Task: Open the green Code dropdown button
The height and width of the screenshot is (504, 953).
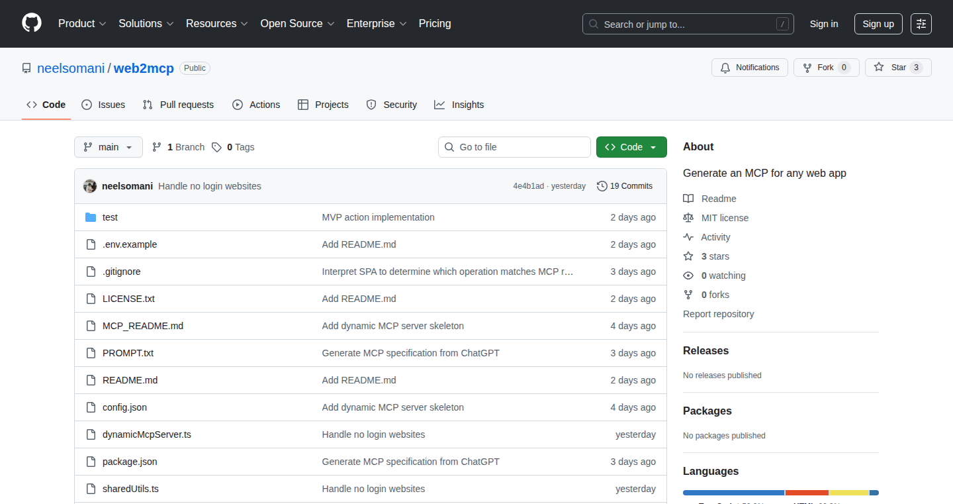Action: (631, 147)
